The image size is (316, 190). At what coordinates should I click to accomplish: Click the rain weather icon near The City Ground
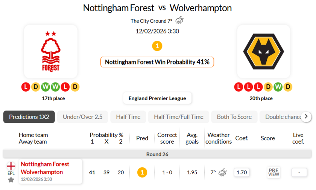[x=179, y=21]
